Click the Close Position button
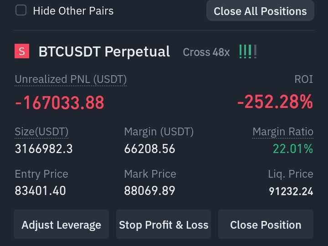Viewport: 328px width, 246px height. pos(266,225)
